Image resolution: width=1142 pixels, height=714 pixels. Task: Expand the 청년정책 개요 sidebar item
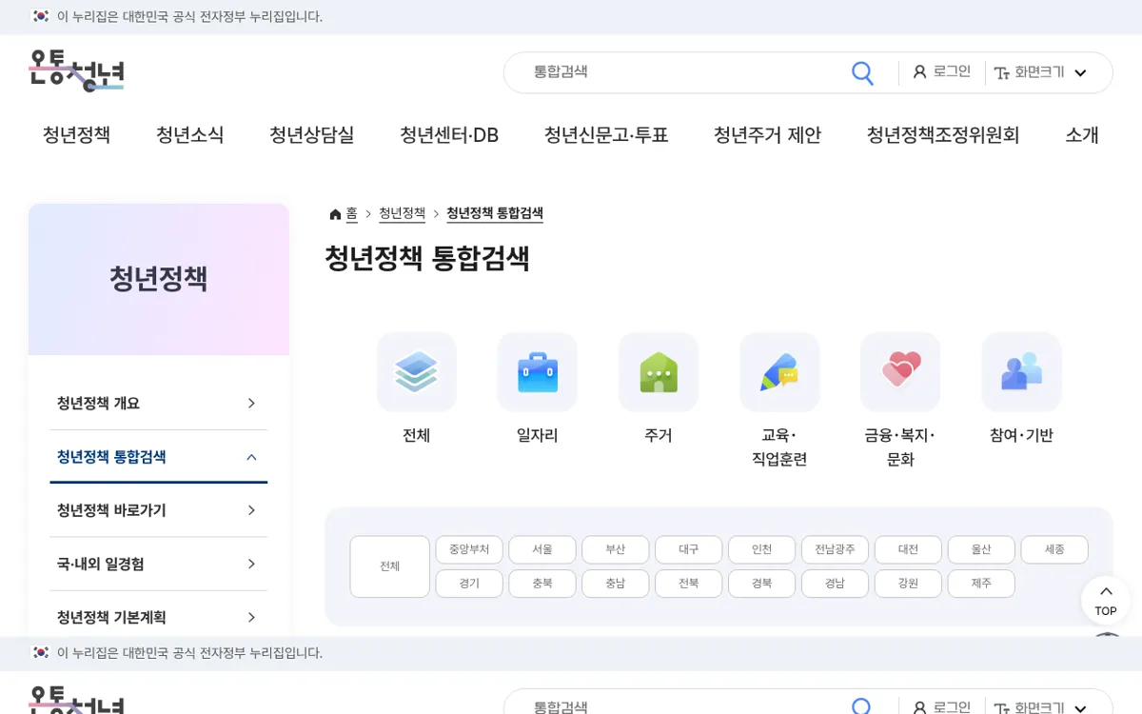[158, 404]
